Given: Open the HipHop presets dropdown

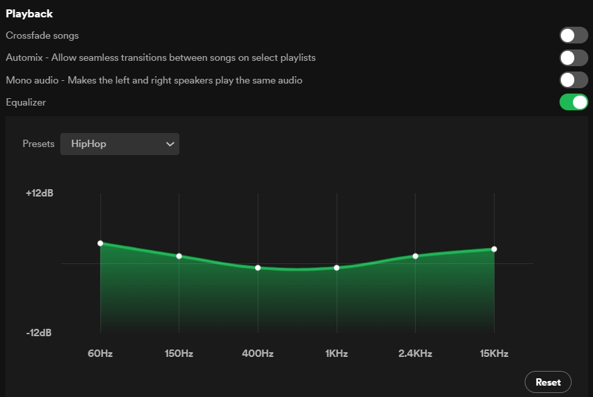Looking at the screenshot, I should pyautogui.click(x=120, y=144).
